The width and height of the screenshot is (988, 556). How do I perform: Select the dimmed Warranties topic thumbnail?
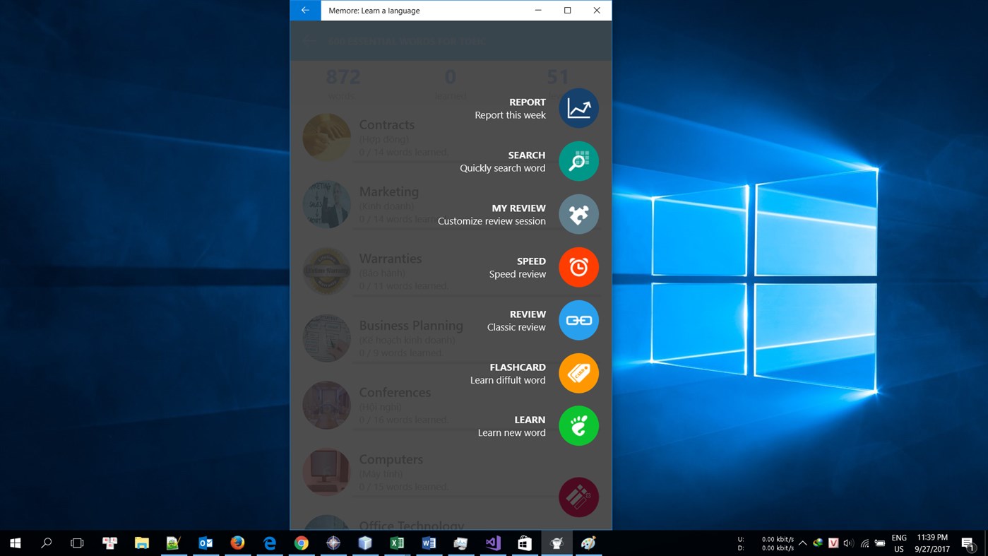click(327, 271)
